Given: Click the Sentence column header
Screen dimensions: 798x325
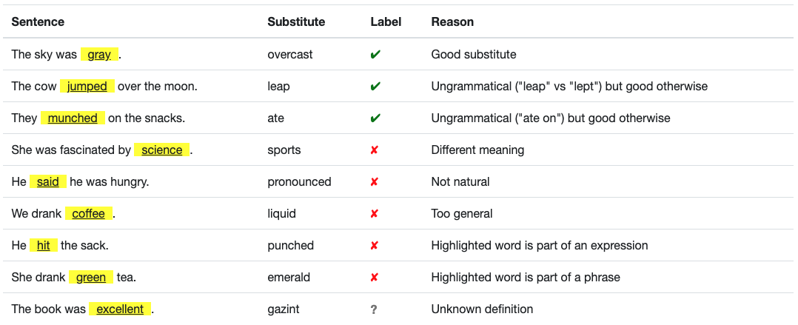Looking at the screenshot, I should [38, 22].
